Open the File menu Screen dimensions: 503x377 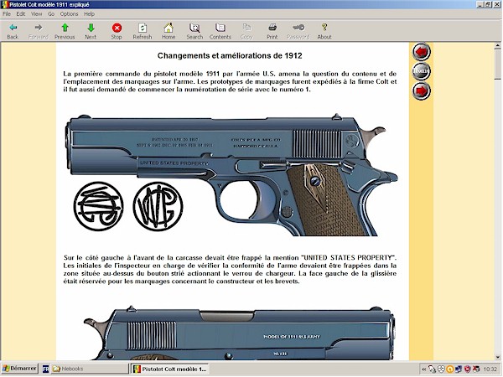[7, 13]
